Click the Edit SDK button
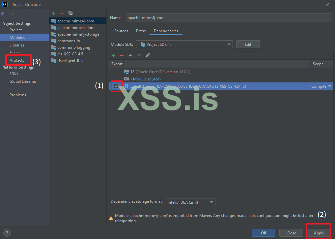Viewport: 335px width, 239px height. coord(248,44)
